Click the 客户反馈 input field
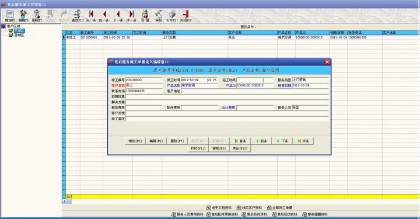Screen dimensions: 420x219 coord(227,113)
